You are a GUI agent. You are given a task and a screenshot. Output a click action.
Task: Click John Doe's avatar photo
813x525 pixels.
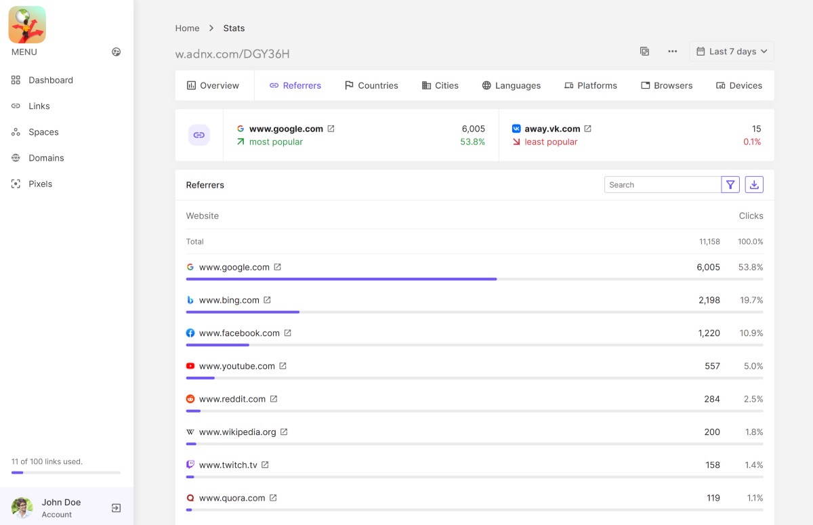[22, 508]
